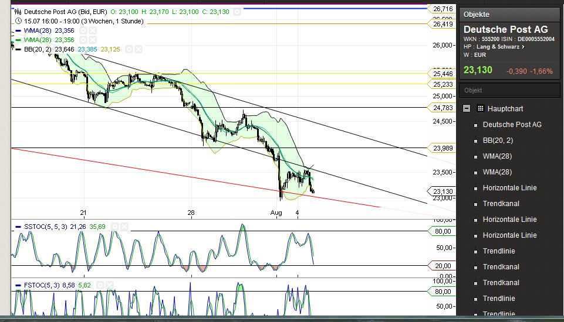The image size is (564, 322).
Task: Click the date label 28 on the time axis
Action: point(191,213)
